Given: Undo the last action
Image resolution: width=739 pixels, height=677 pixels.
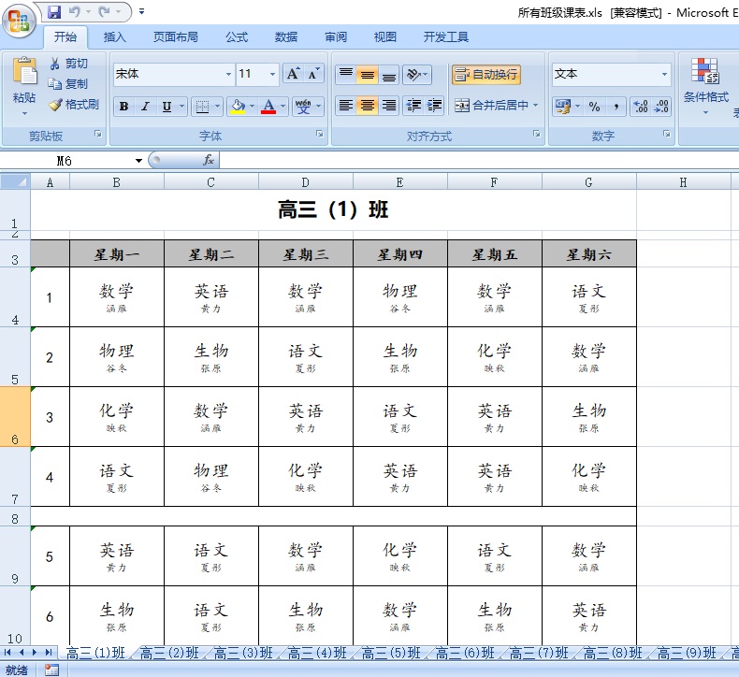Looking at the screenshot, I should coord(75,11).
